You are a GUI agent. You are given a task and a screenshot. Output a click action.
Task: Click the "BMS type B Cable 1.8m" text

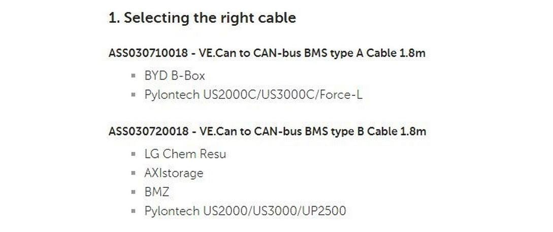pos(365,131)
